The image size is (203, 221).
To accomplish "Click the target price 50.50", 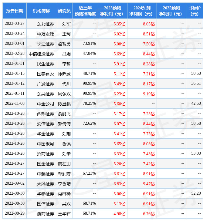I will click(196, 74).
